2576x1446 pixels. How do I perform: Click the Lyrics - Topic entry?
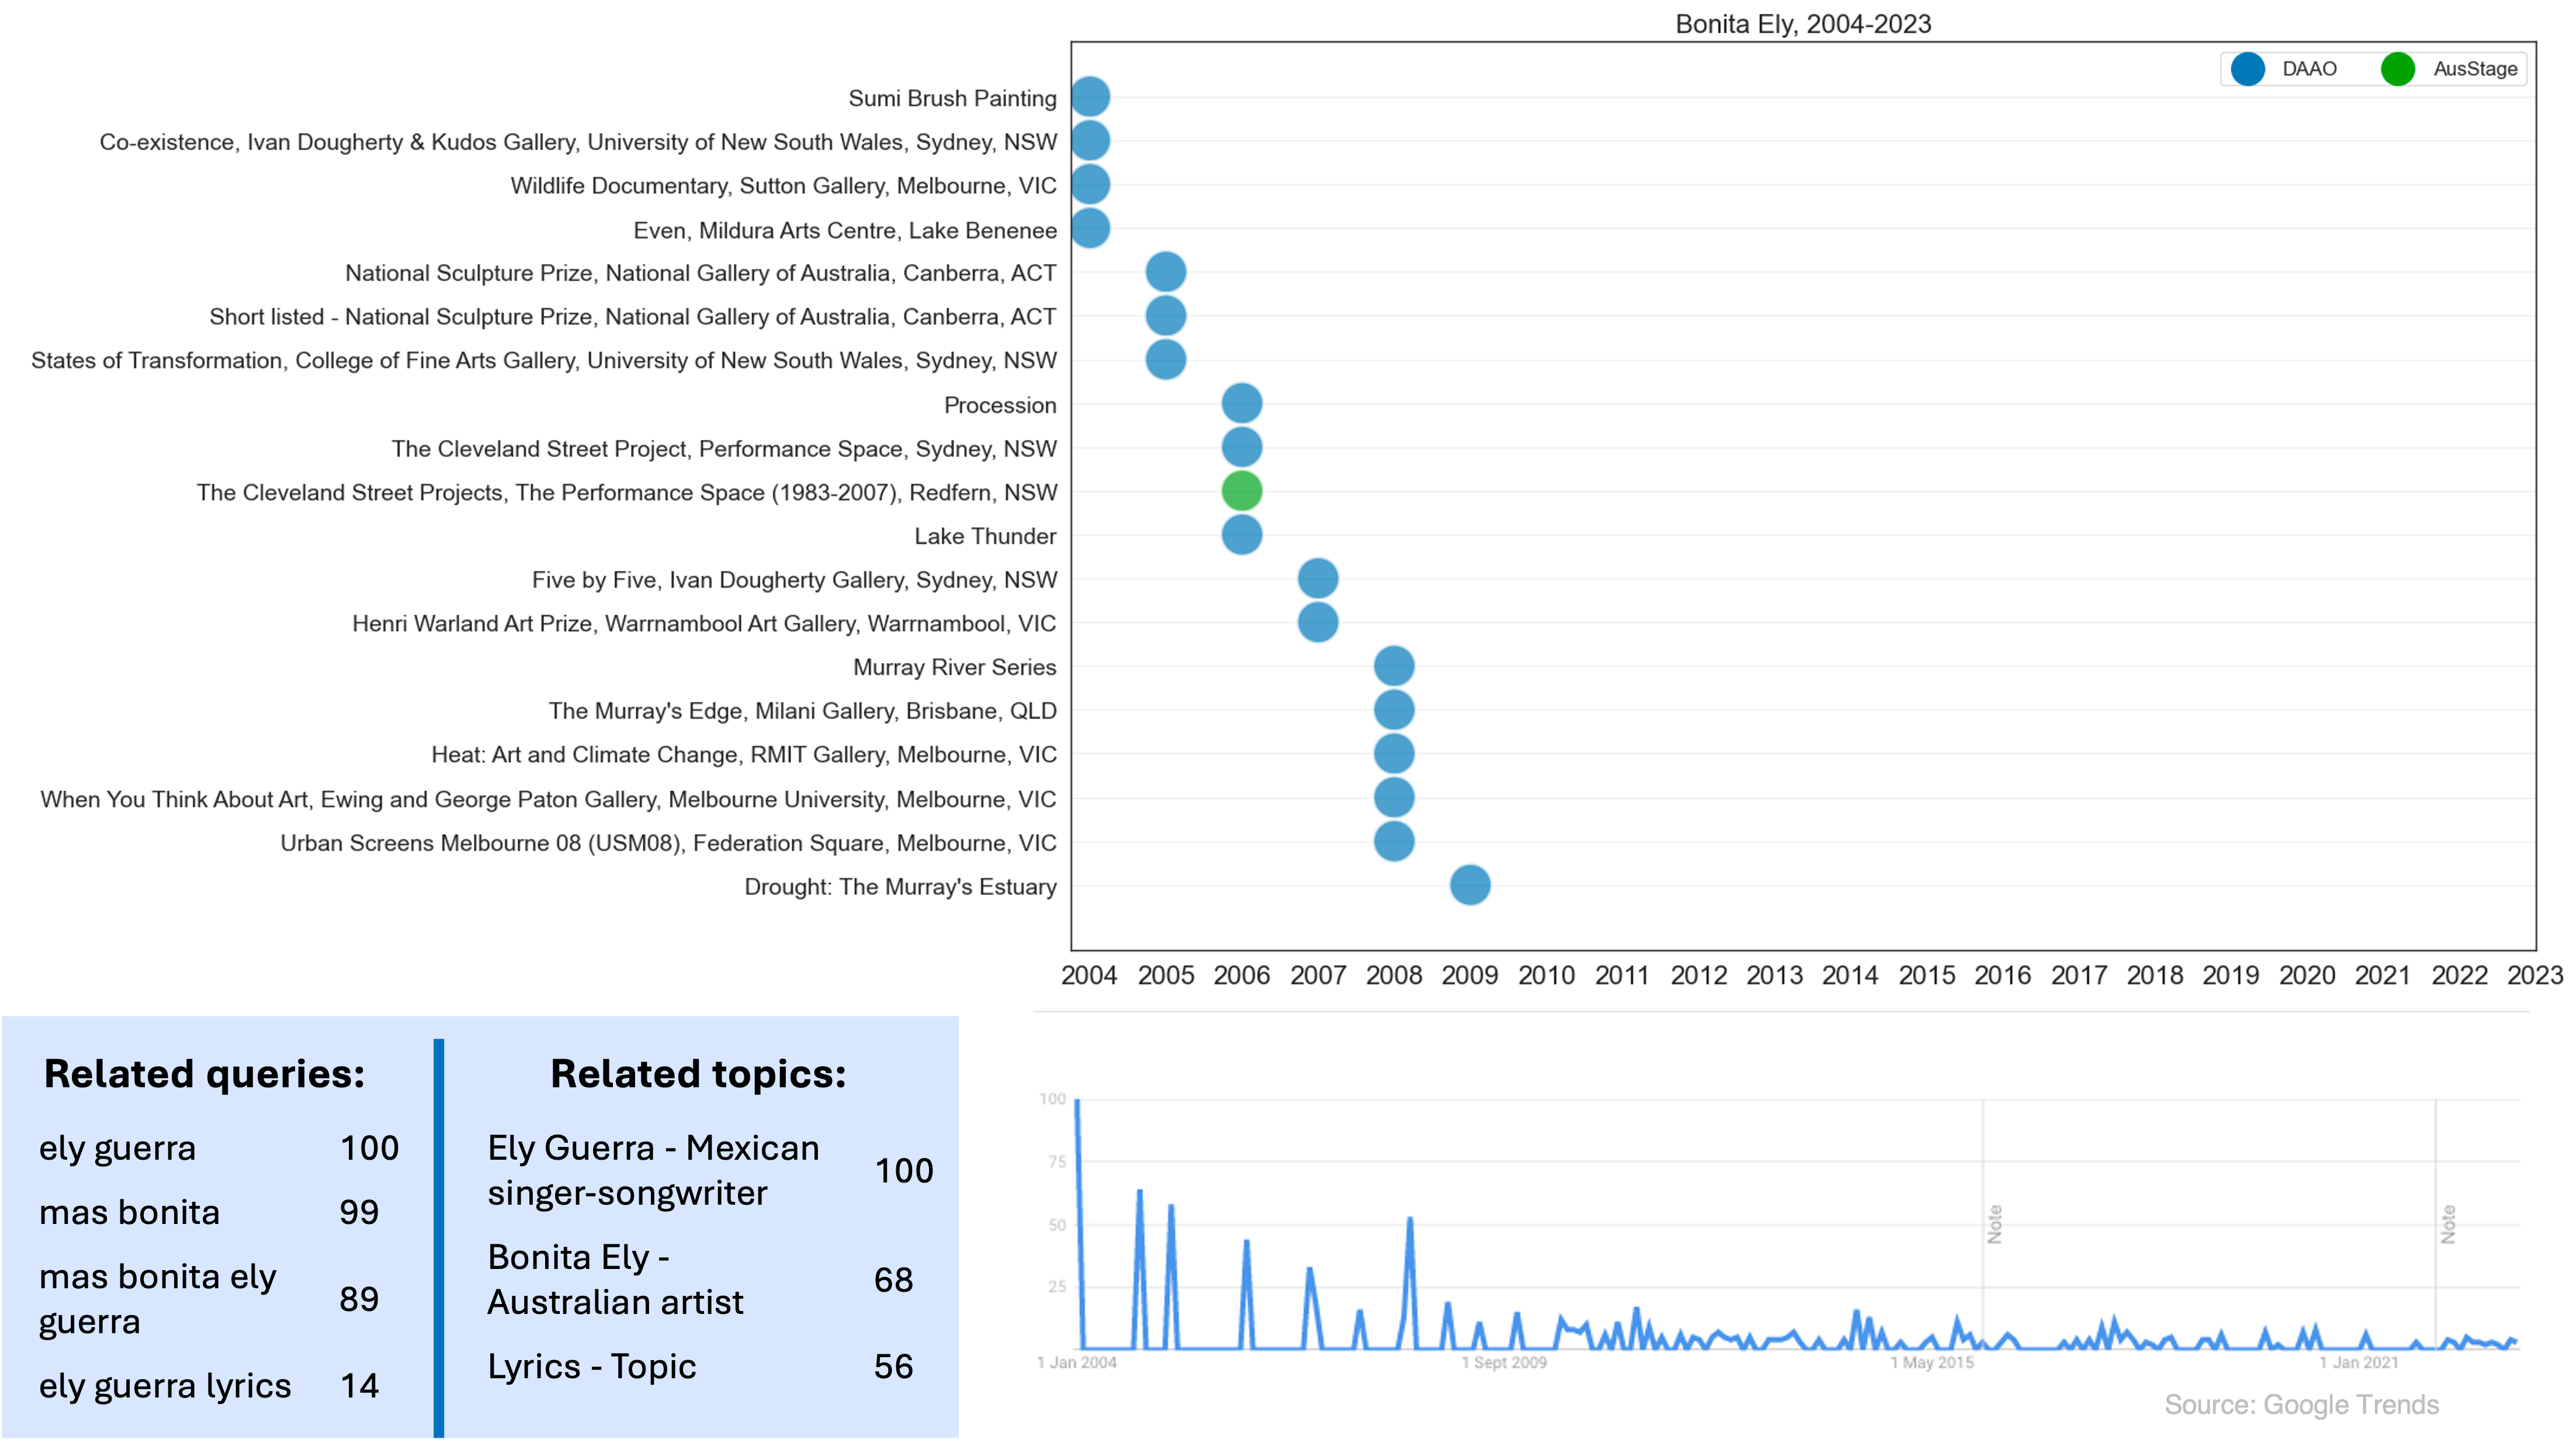591,1366
